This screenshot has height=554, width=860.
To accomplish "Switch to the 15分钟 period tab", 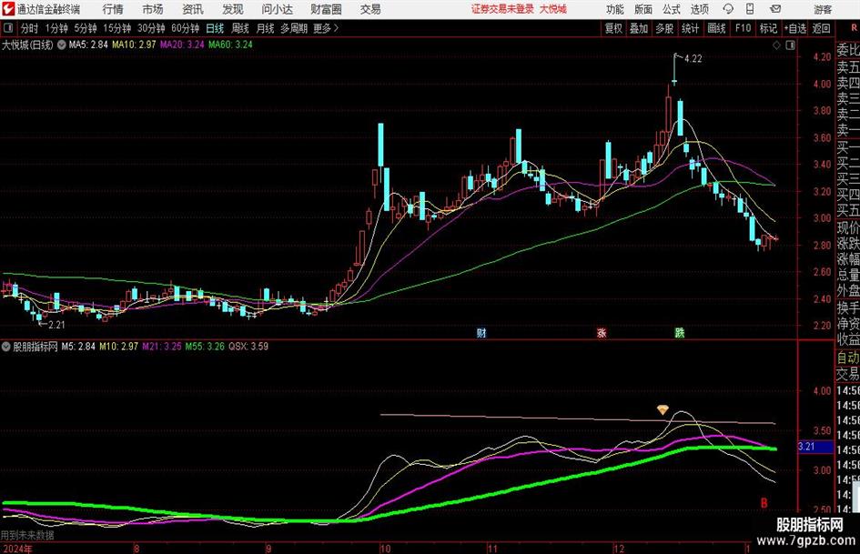I will 116,28.
